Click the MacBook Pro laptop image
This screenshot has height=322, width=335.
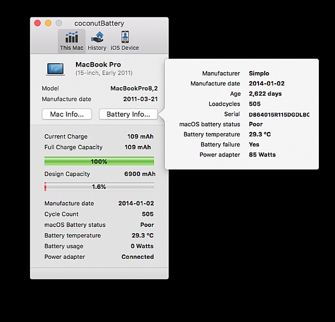coord(55,69)
